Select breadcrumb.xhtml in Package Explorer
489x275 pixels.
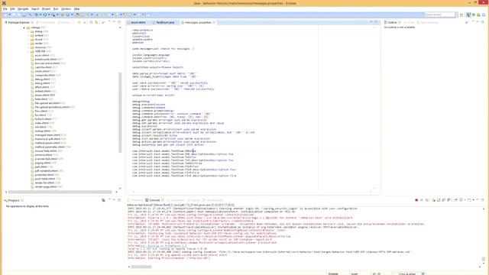46,60
